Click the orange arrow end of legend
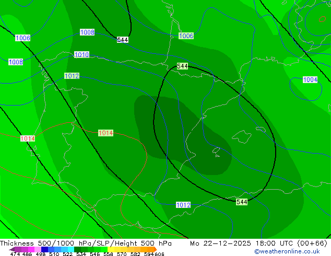Screen dimensions: 331x256 [x=156, y=249]
